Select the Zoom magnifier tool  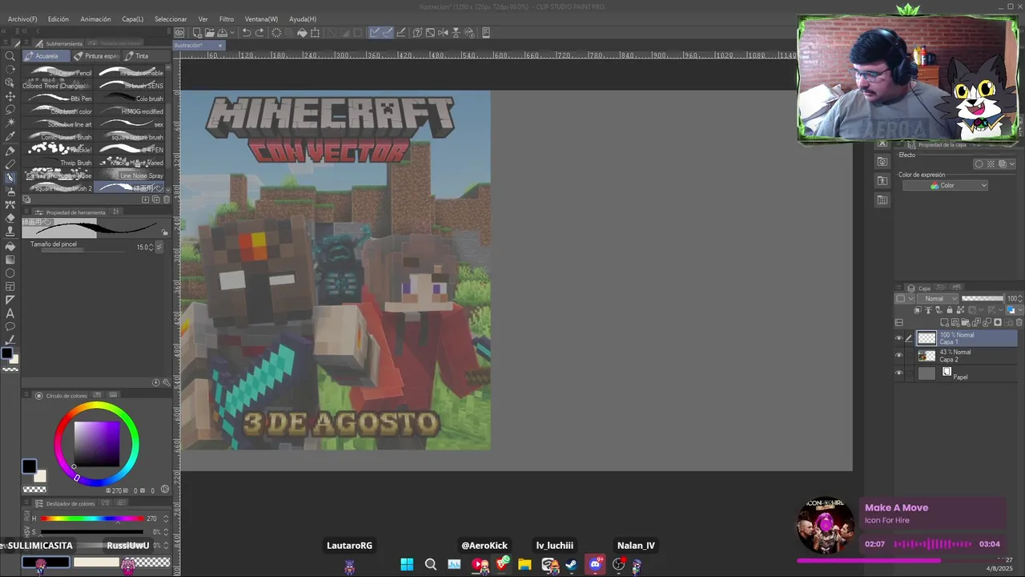(x=10, y=56)
